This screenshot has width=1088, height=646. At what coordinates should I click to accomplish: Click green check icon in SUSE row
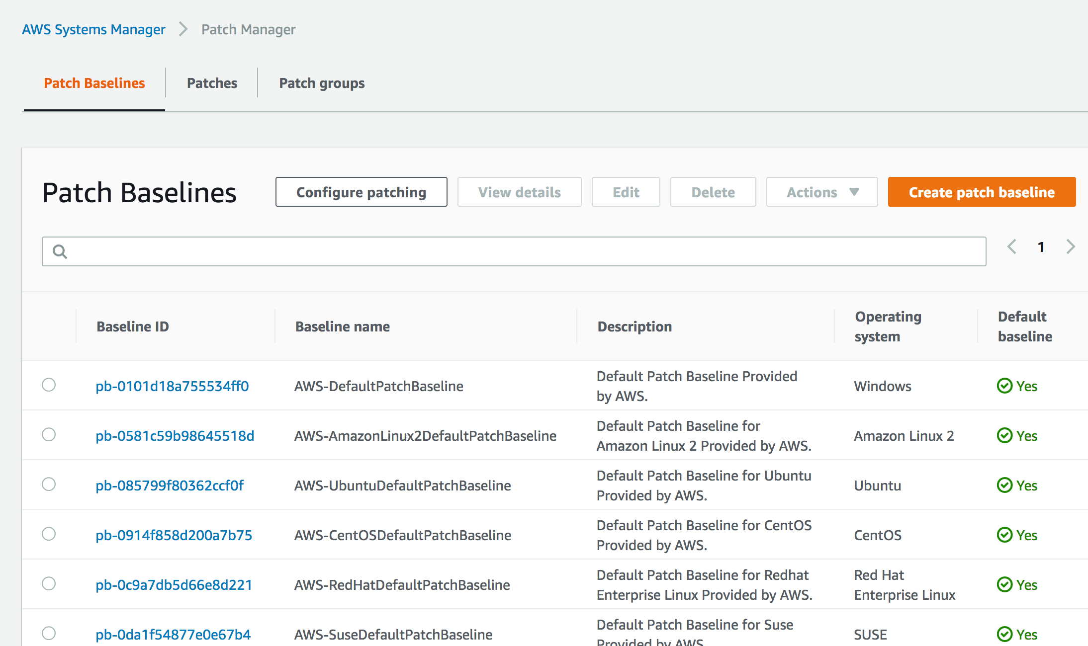1004,635
